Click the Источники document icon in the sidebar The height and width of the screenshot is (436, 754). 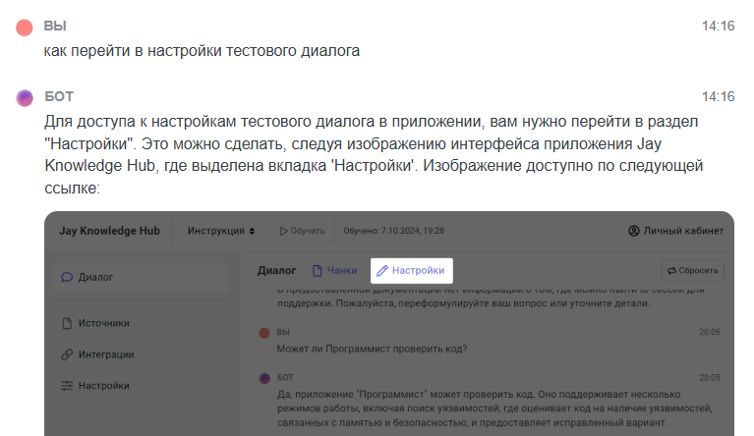point(67,323)
